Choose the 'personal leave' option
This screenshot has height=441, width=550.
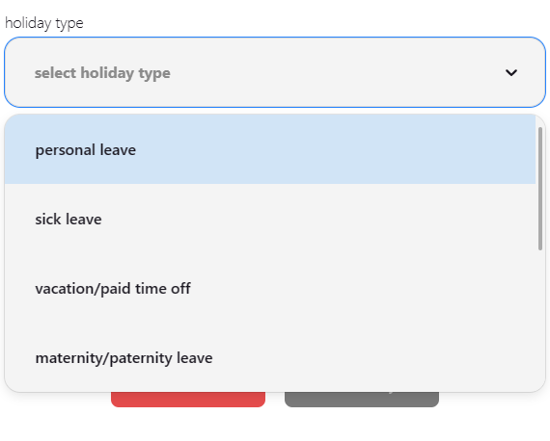tap(270, 149)
